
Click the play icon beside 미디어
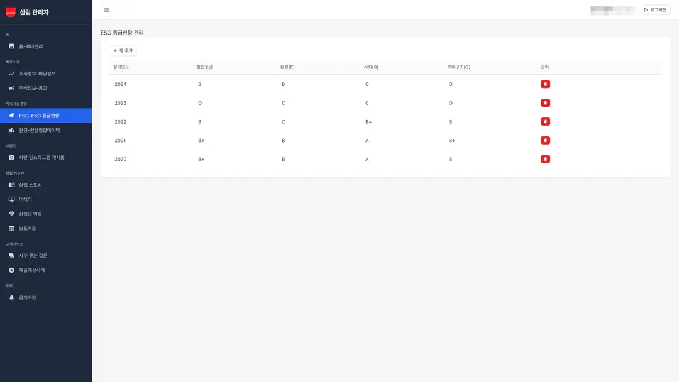coord(12,199)
